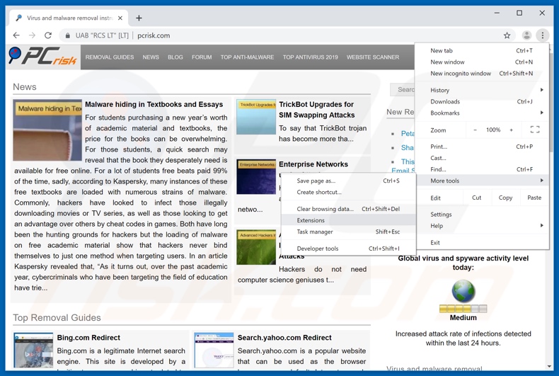Open REMOVAL GUIDES nav link
This screenshot has width=559, height=376.
[x=110, y=57]
